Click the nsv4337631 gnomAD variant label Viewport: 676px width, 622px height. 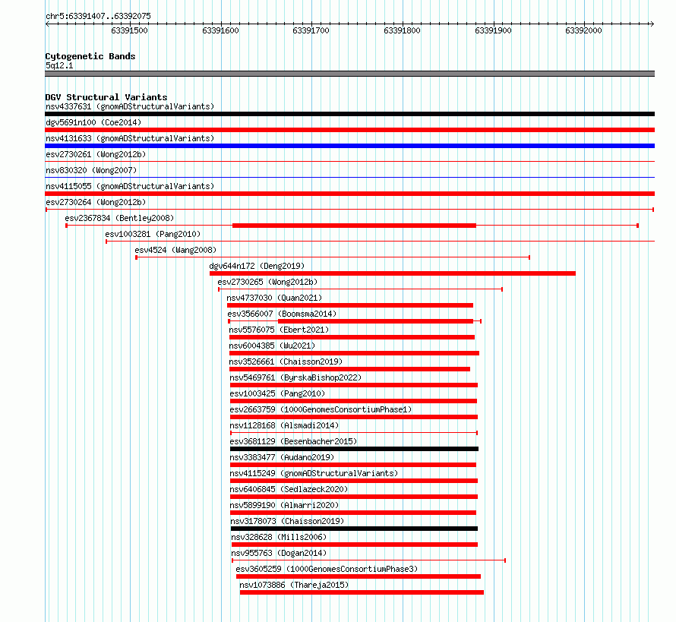[x=130, y=106]
